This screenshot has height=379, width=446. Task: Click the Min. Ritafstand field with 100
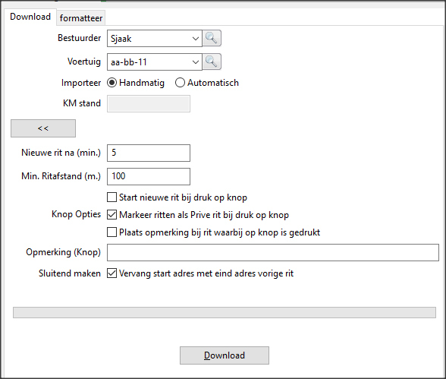pyautogui.click(x=149, y=176)
